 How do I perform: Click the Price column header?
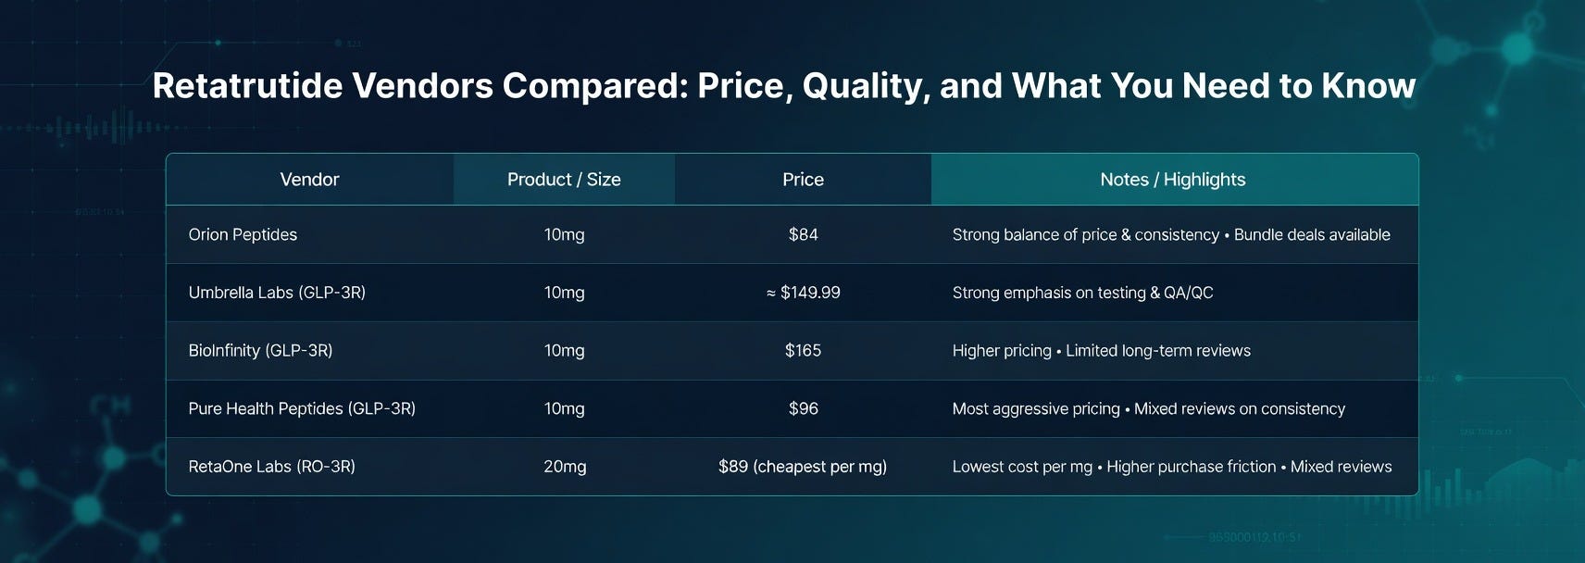point(803,180)
